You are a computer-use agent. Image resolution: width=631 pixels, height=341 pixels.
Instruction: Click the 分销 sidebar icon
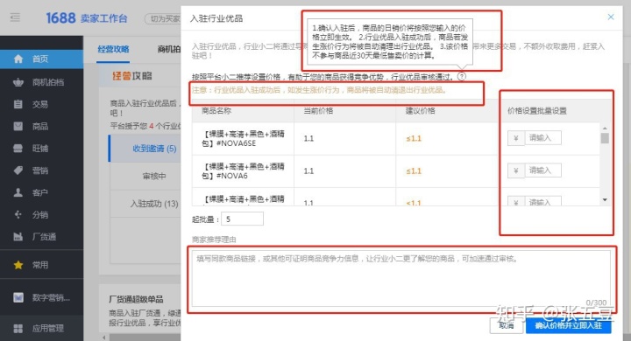[x=18, y=214]
